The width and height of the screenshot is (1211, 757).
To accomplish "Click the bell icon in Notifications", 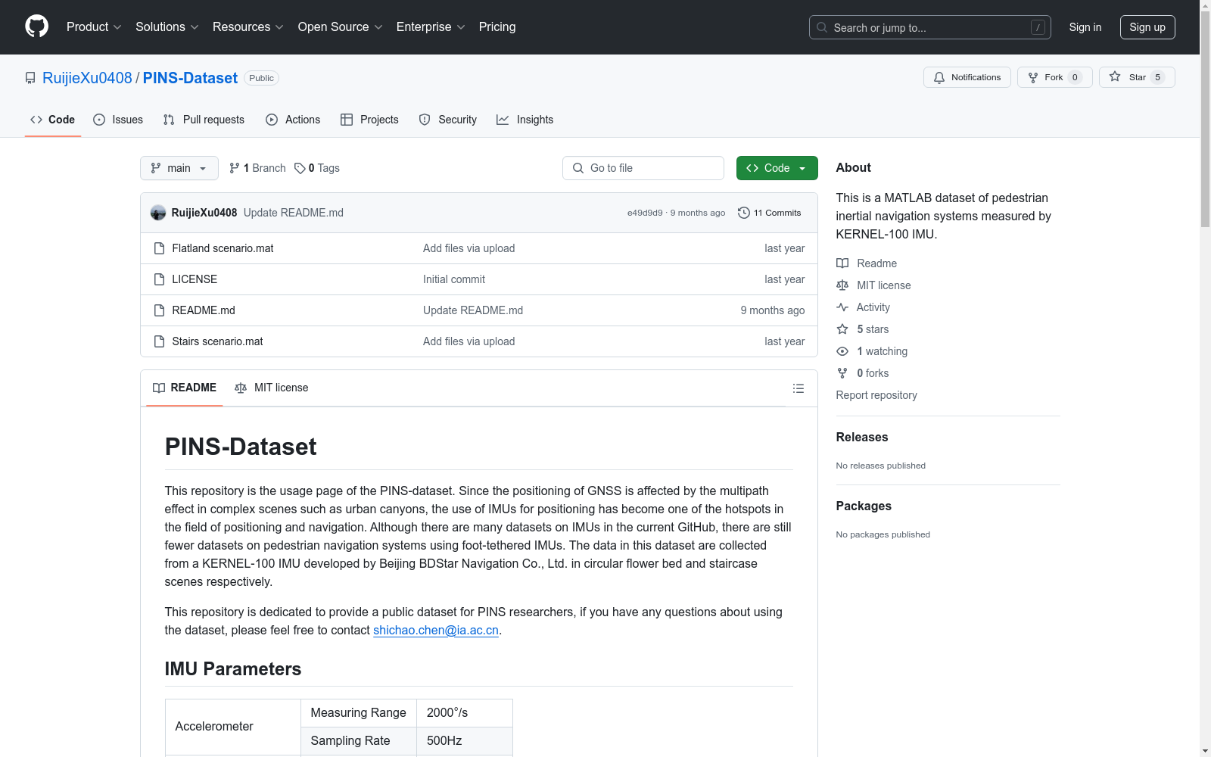I will [x=939, y=77].
